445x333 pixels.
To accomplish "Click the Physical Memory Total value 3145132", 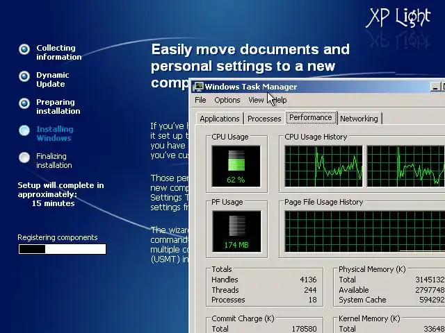I will click(430, 280).
